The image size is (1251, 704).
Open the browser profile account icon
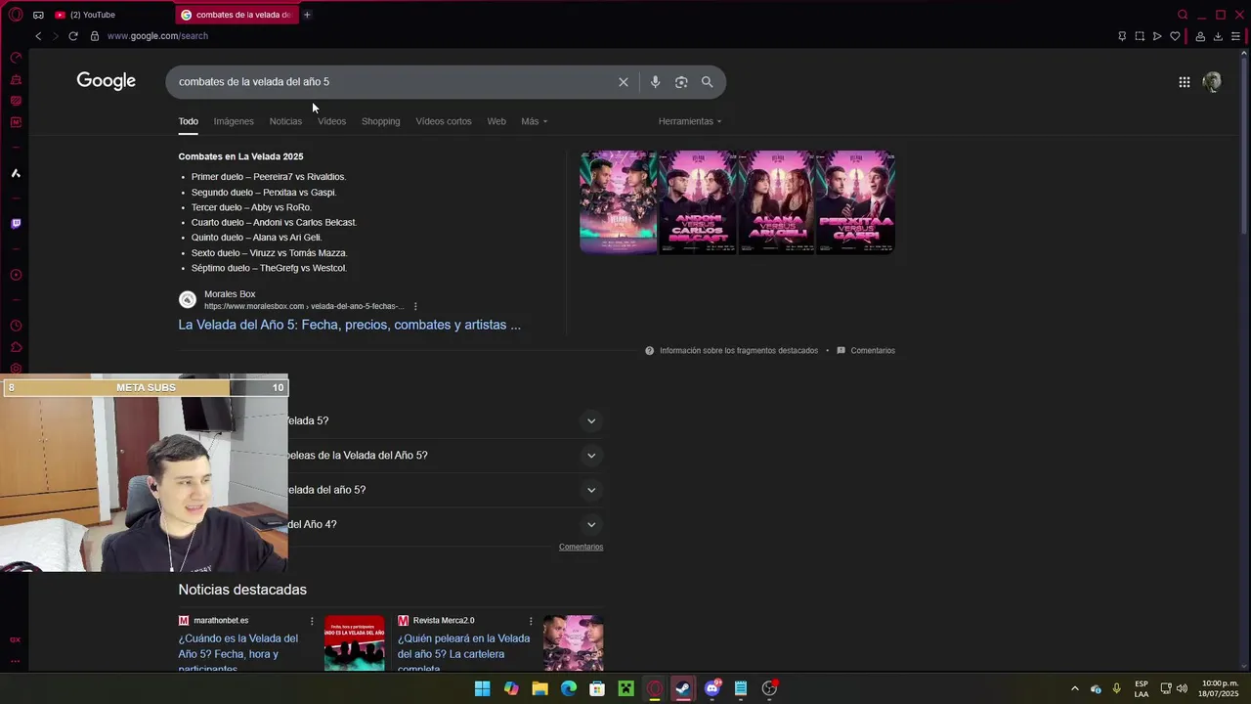pos(1200,36)
